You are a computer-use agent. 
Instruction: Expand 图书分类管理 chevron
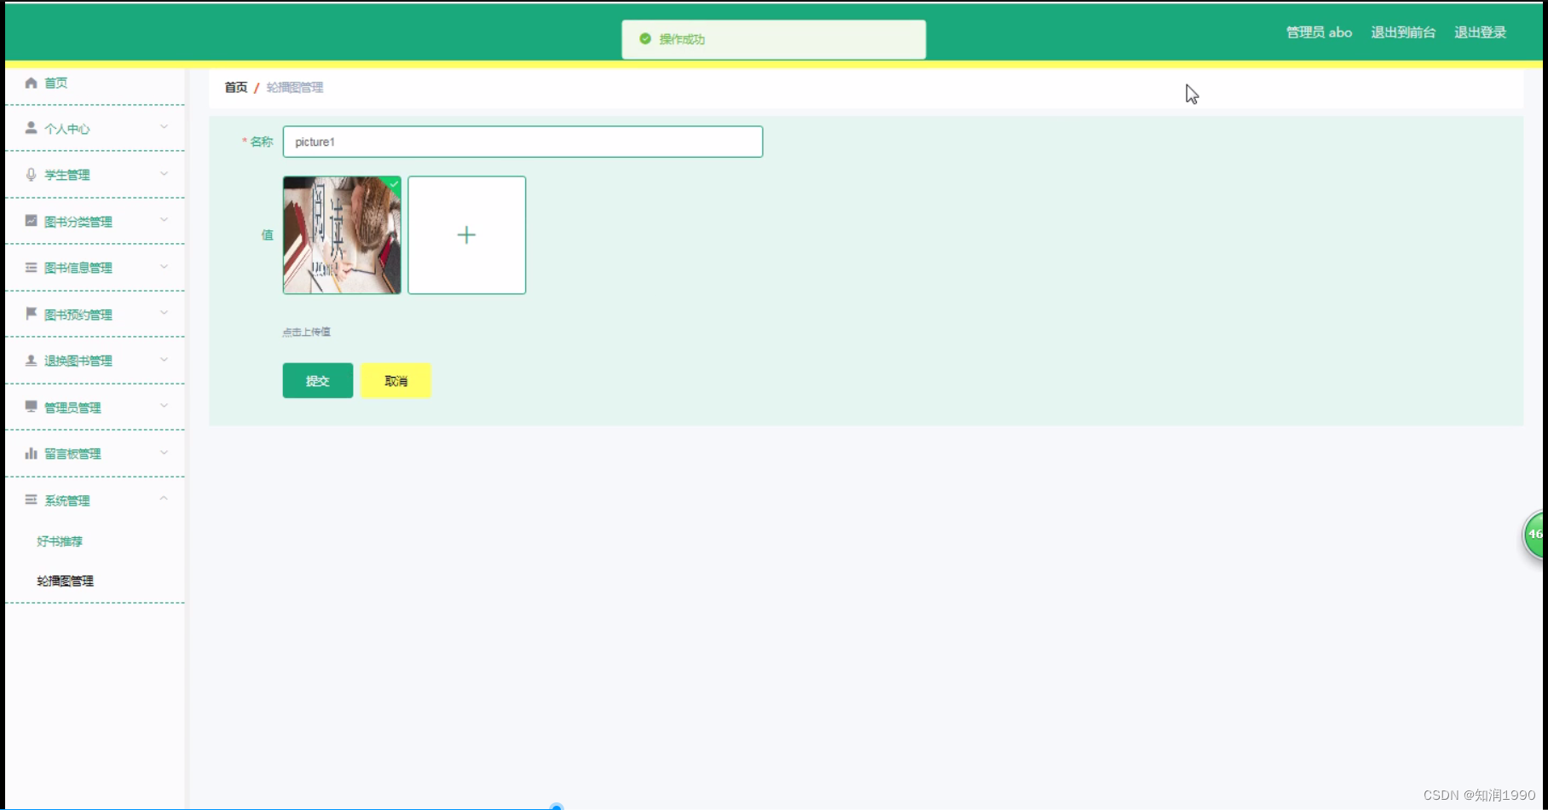tap(164, 220)
